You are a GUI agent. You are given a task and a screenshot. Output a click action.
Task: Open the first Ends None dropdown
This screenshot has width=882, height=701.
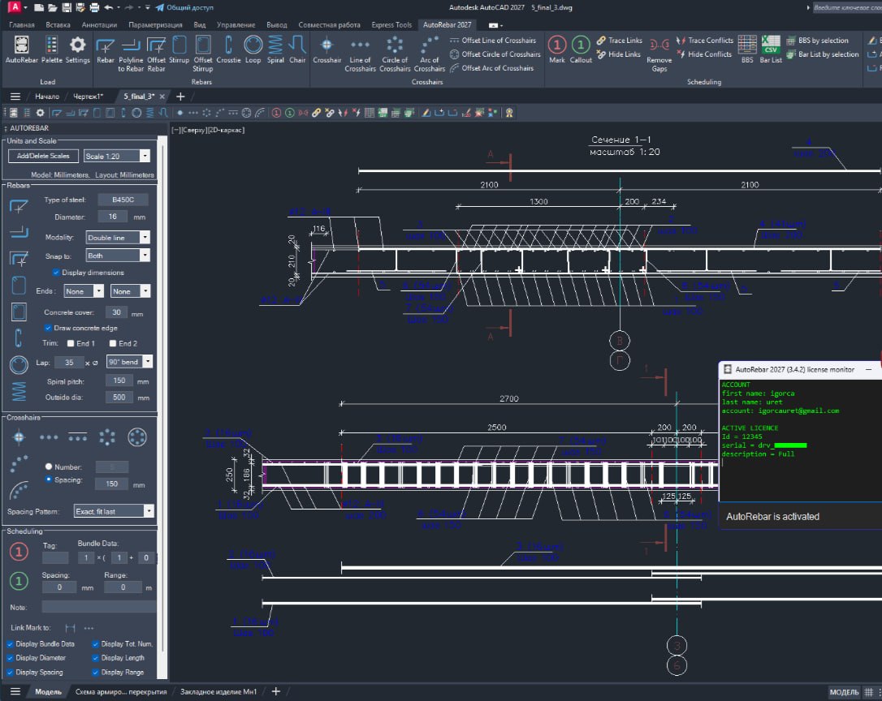84,291
